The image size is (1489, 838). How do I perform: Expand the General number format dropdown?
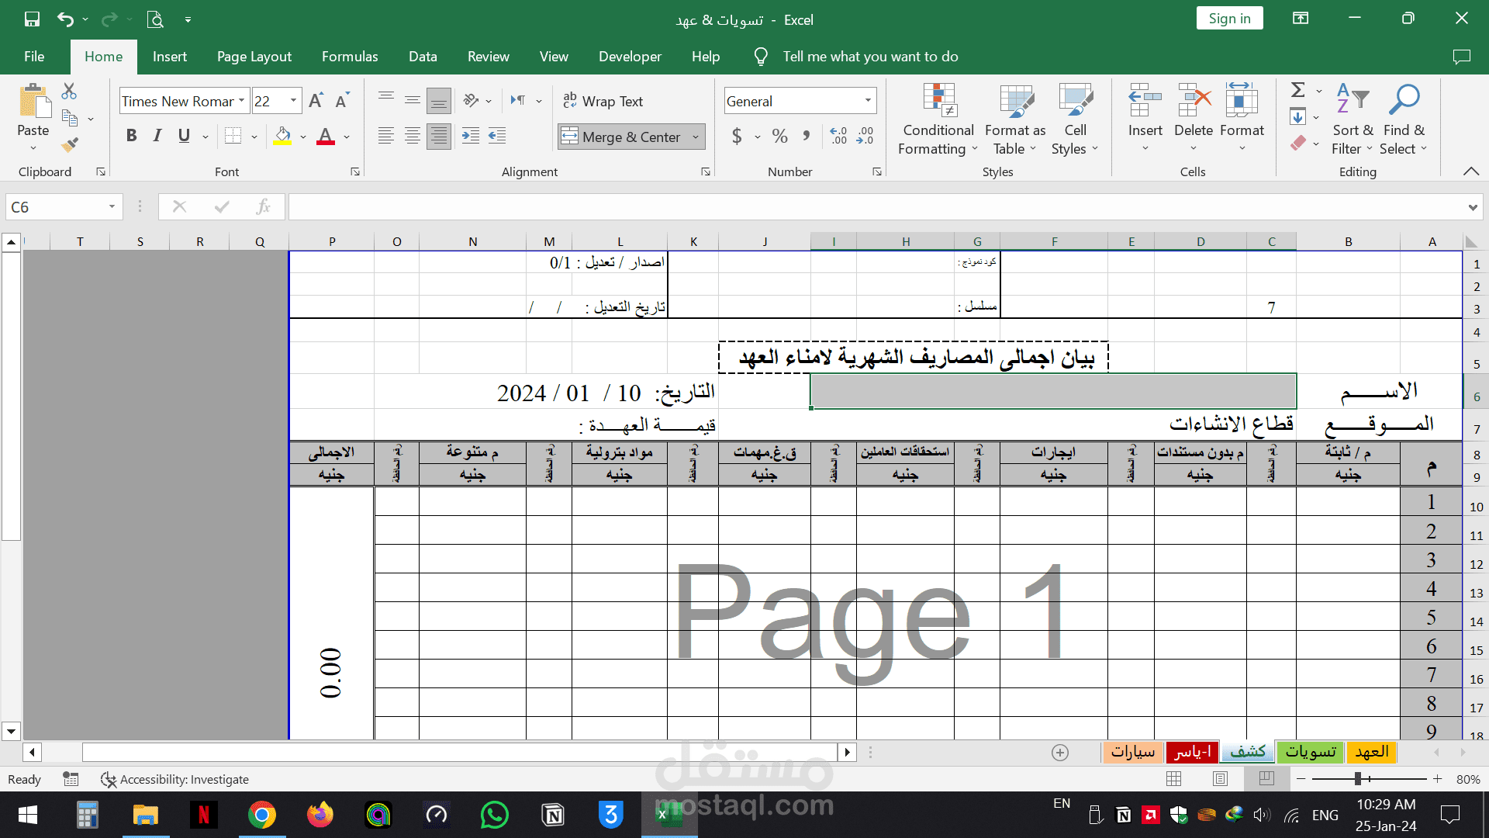868,101
